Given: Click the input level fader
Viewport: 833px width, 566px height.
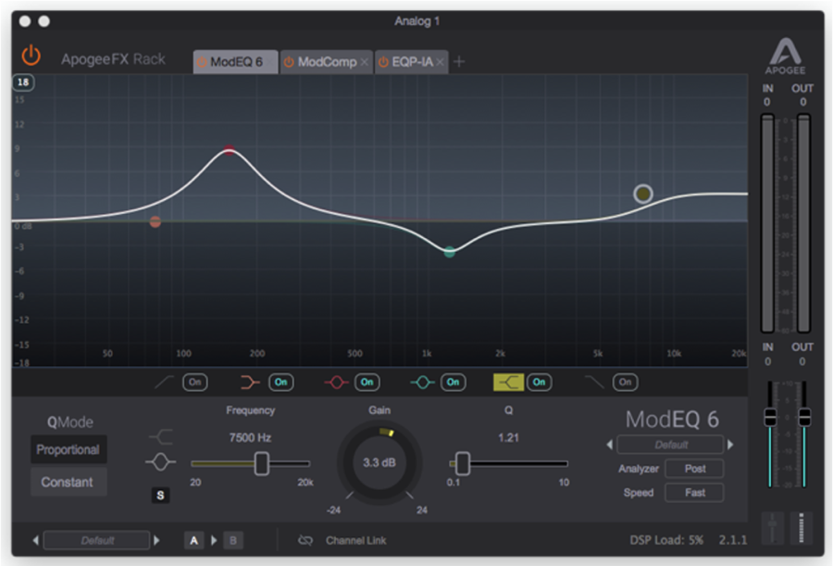Looking at the screenshot, I should 770,417.
